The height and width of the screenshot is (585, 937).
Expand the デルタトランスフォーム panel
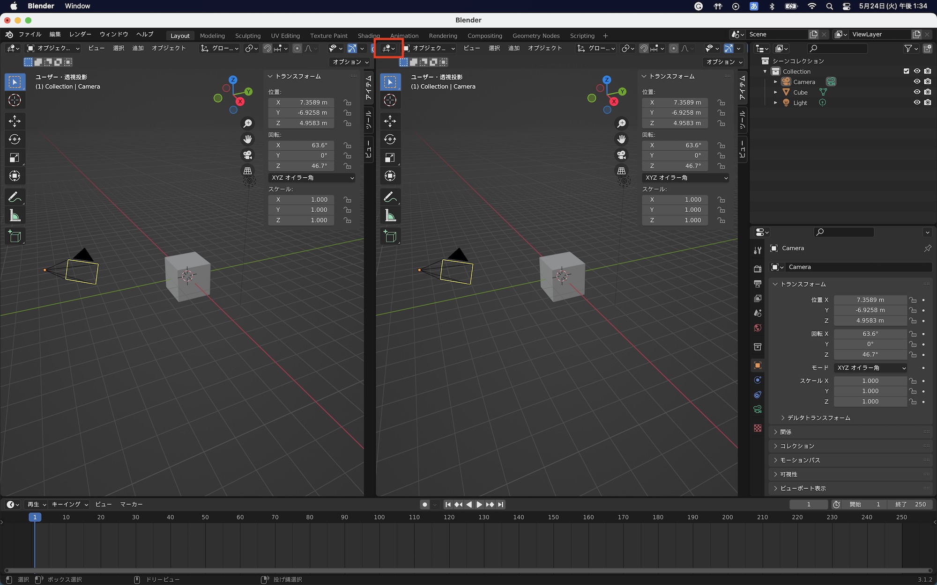[818, 418]
